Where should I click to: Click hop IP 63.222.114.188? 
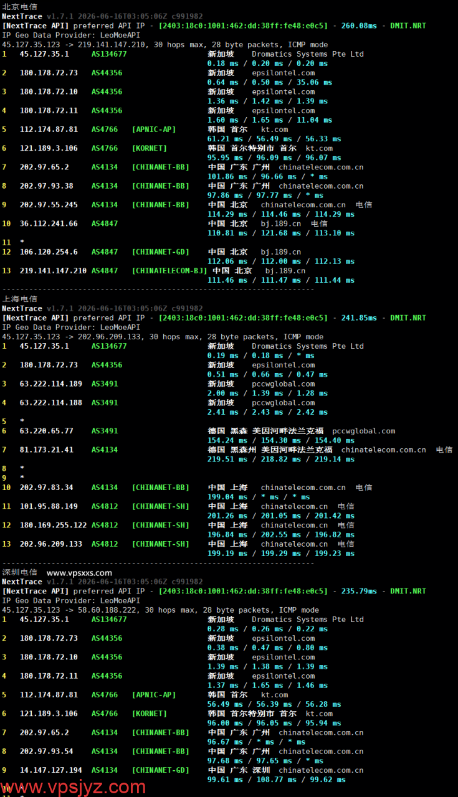tap(50, 402)
